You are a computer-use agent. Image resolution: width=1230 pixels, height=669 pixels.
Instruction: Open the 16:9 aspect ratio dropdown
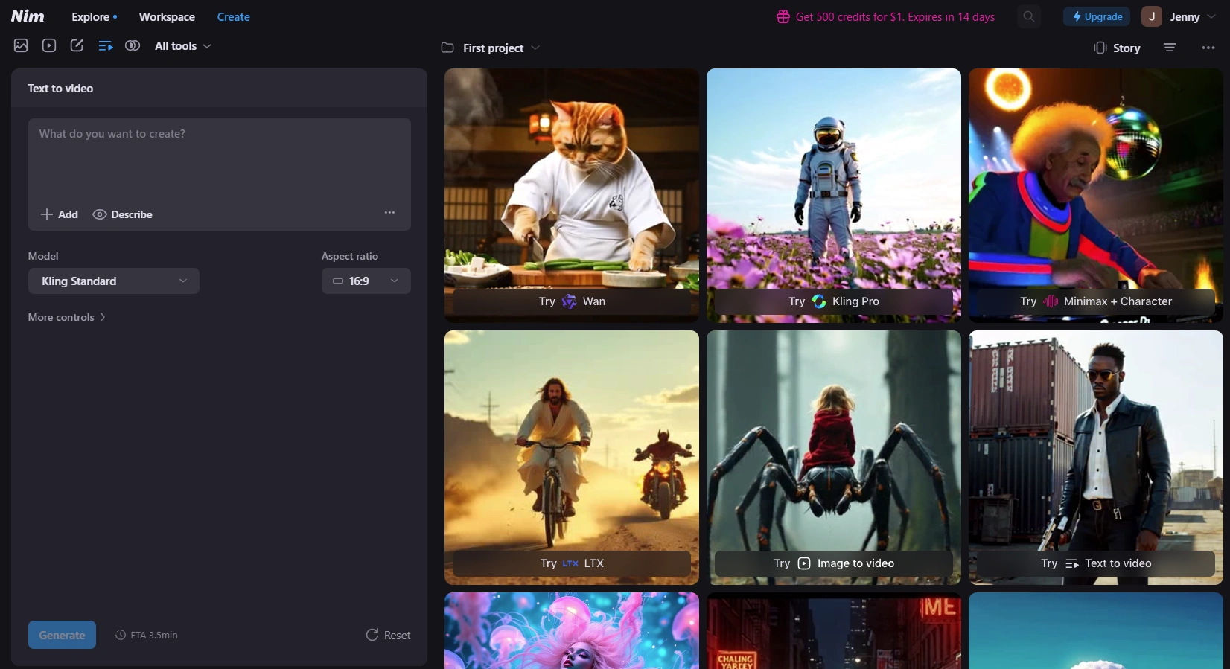coord(366,281)
